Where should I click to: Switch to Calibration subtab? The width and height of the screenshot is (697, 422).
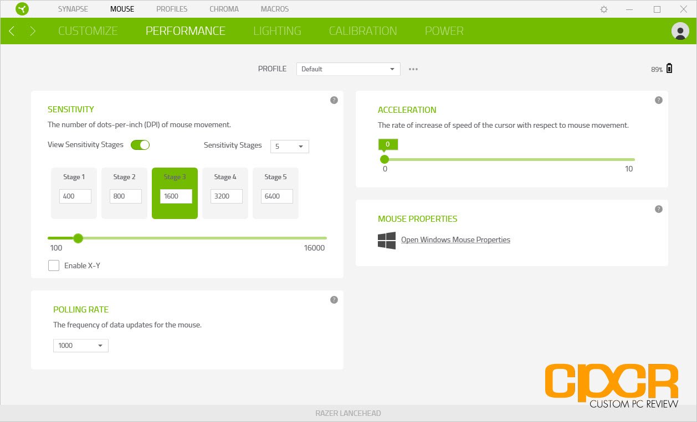click(x=363, y=31)
